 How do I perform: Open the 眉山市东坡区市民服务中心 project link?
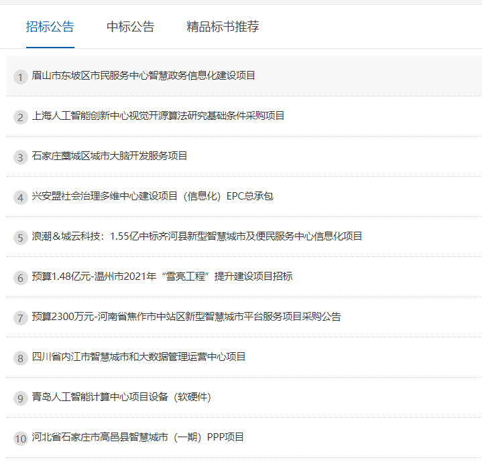pyautogui.click(x=143, y=76)
